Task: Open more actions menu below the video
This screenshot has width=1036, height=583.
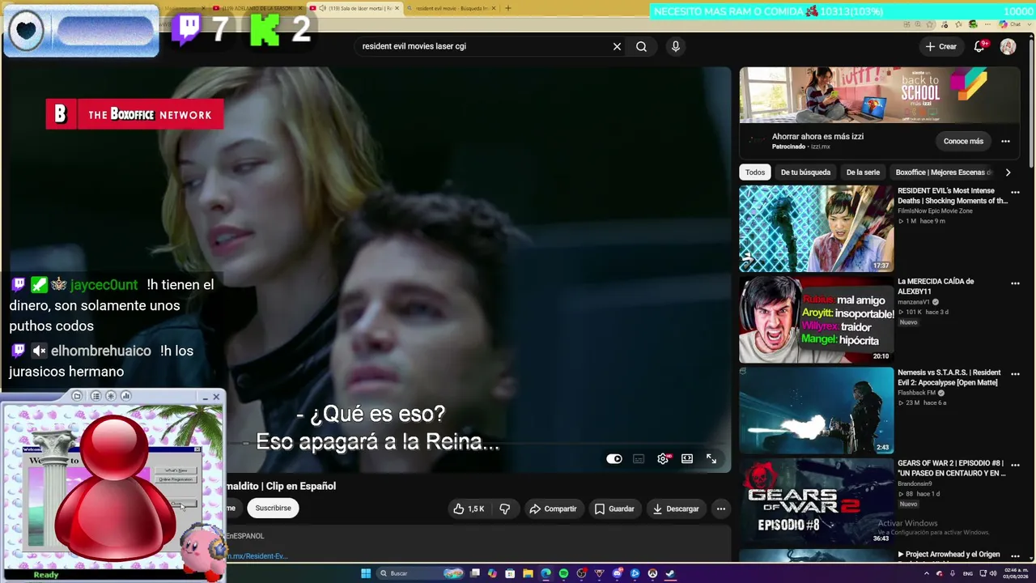Action: click(x=720, y=509)
